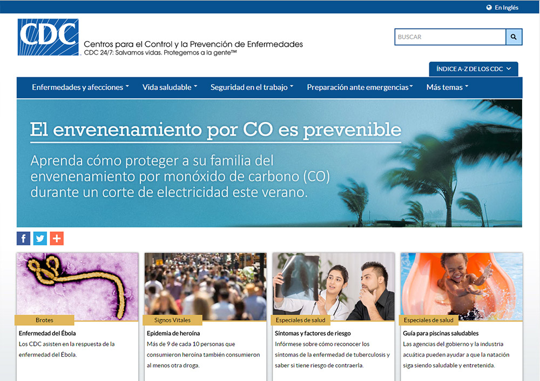
Task: Expand ÍNDICE A-Z DE LOS CDC dropdown
Action: tap(474, 69)
